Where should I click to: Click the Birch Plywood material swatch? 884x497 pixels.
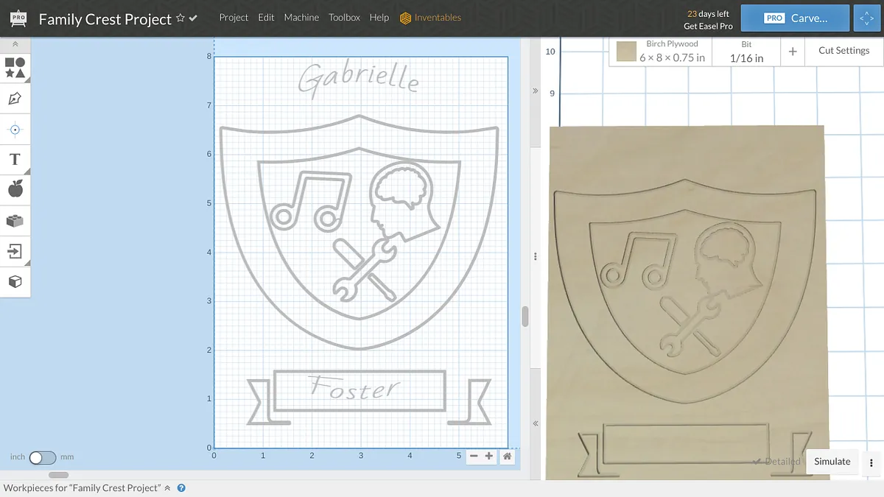point(627,52)
